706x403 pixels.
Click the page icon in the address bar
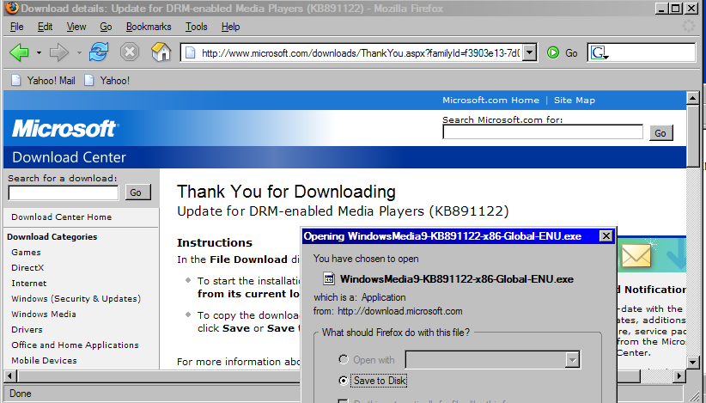(x=190, y=53)
